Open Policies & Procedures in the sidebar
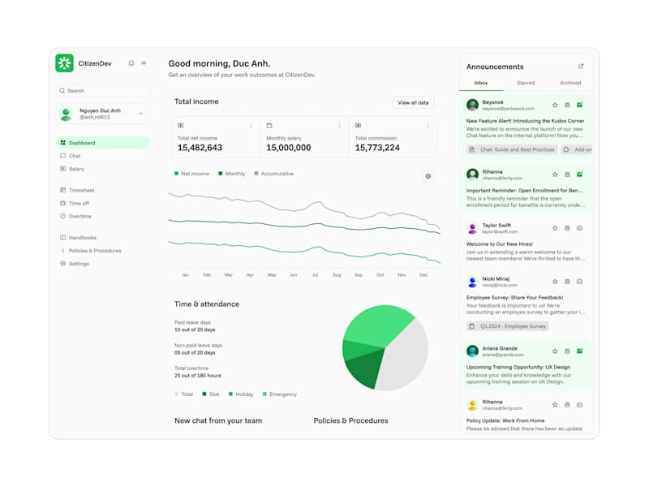This screenshot has height=487, width=649. 91,251
